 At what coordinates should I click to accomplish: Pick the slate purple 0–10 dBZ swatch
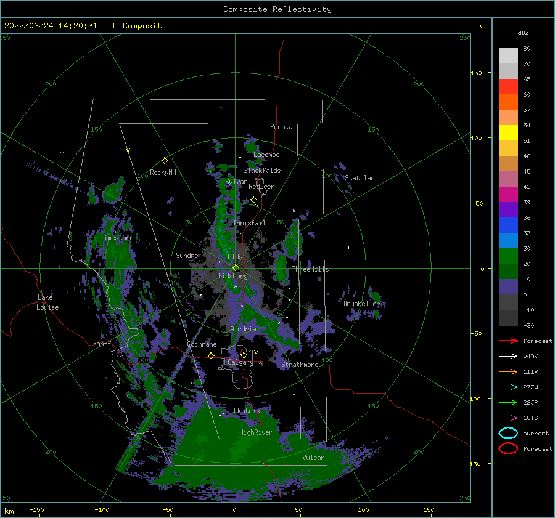pos(508,287)
